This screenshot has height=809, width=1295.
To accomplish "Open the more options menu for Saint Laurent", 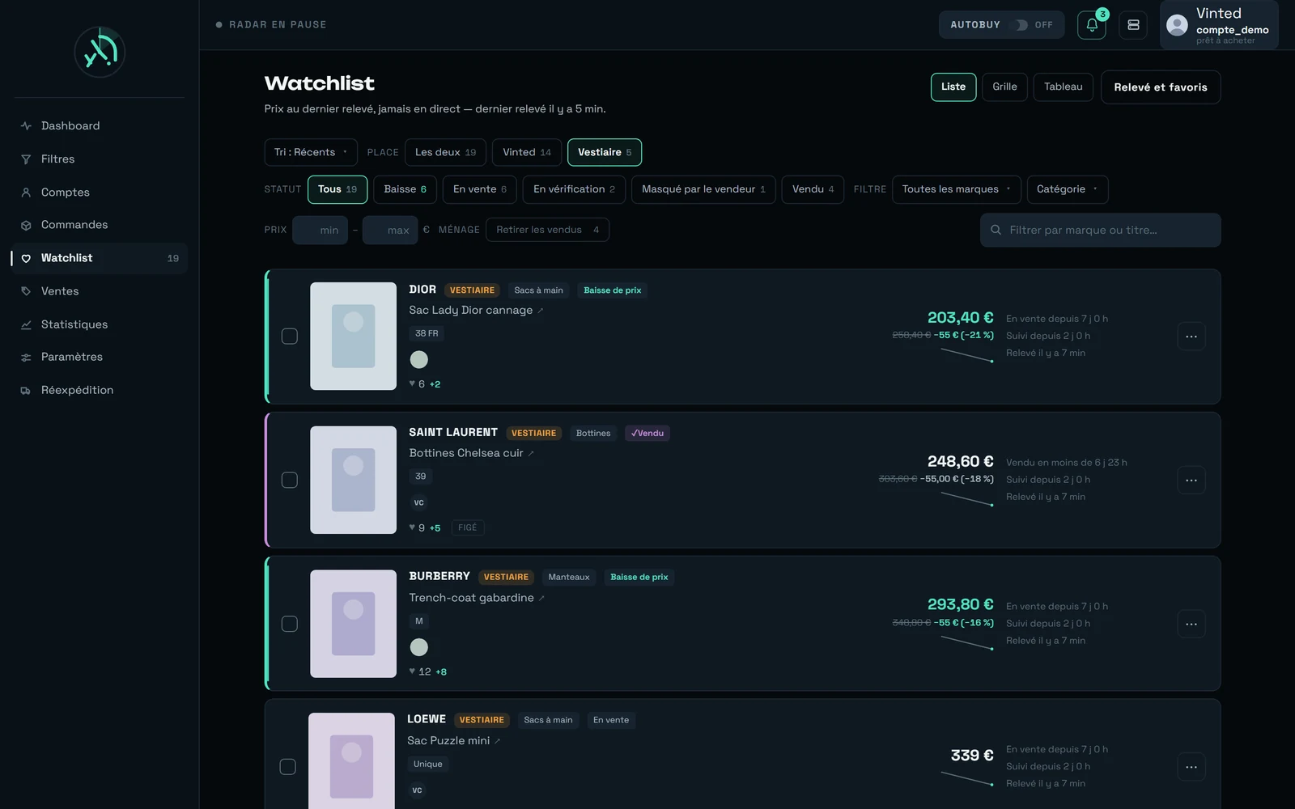I will tap(1191, 481).
